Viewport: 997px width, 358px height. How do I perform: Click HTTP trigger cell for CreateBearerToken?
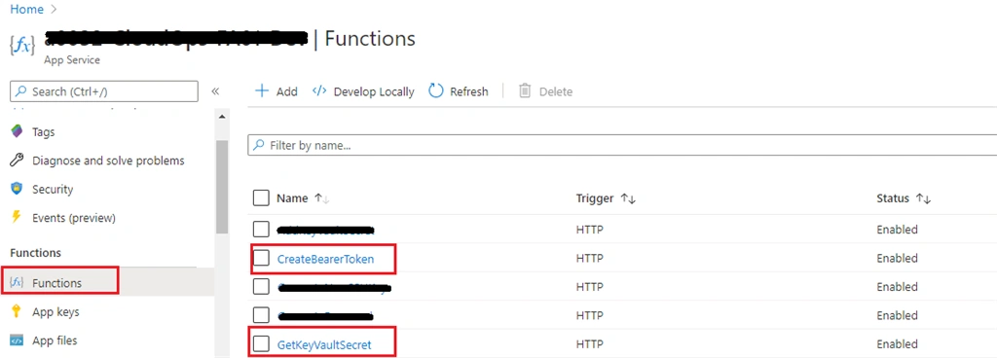[589, 259]
